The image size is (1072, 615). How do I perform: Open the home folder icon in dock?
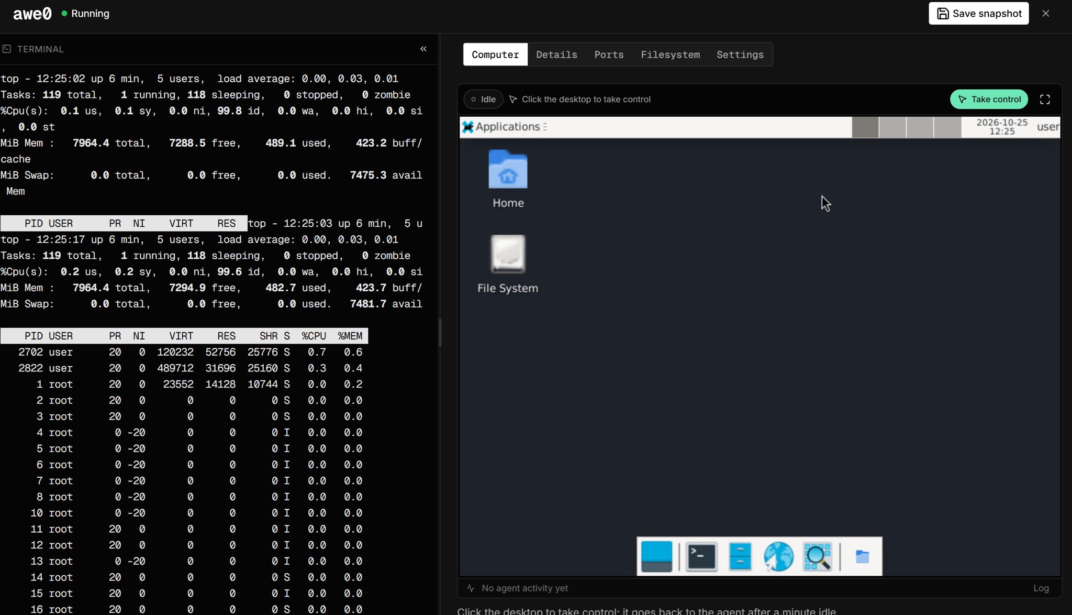click(x=862, y=556)
